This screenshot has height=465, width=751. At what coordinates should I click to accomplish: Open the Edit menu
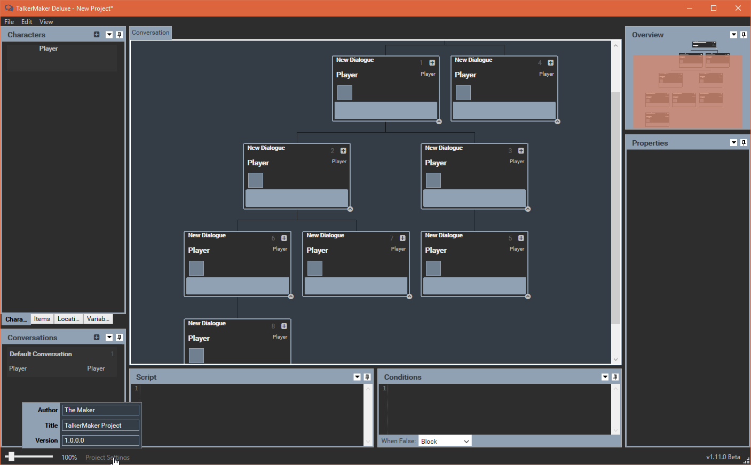tap(27, 22)
